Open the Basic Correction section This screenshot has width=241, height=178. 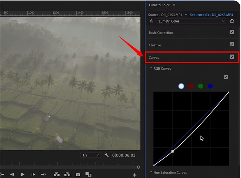[x=161, y=32]
